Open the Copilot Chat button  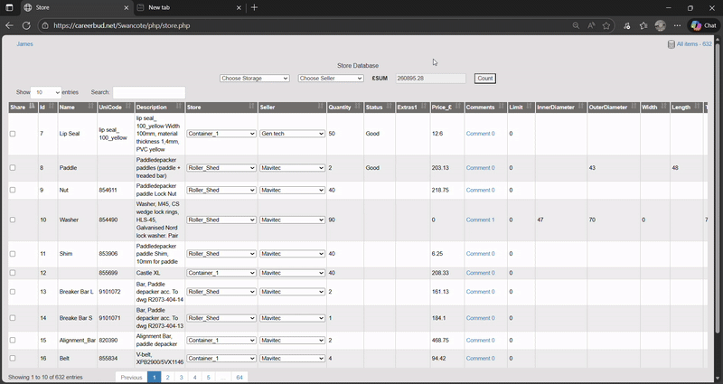click(703, 25)
